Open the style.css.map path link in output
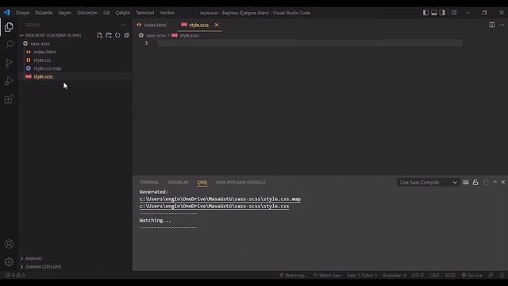Screen dimensions: 508x286 point(220,199)
